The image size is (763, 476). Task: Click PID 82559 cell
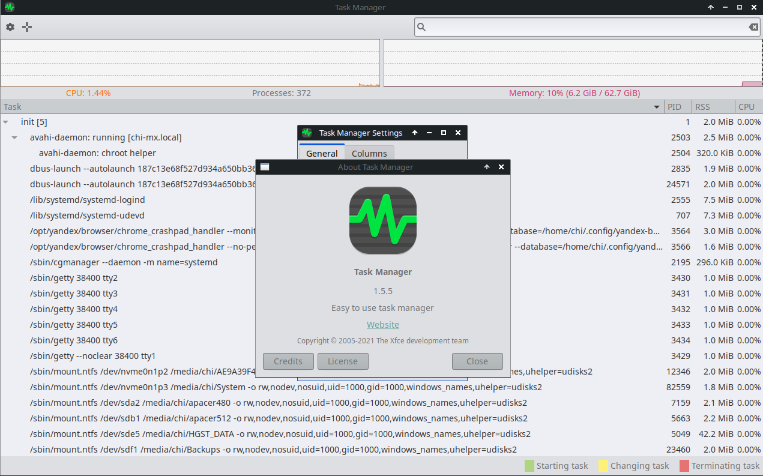(678, 387)
